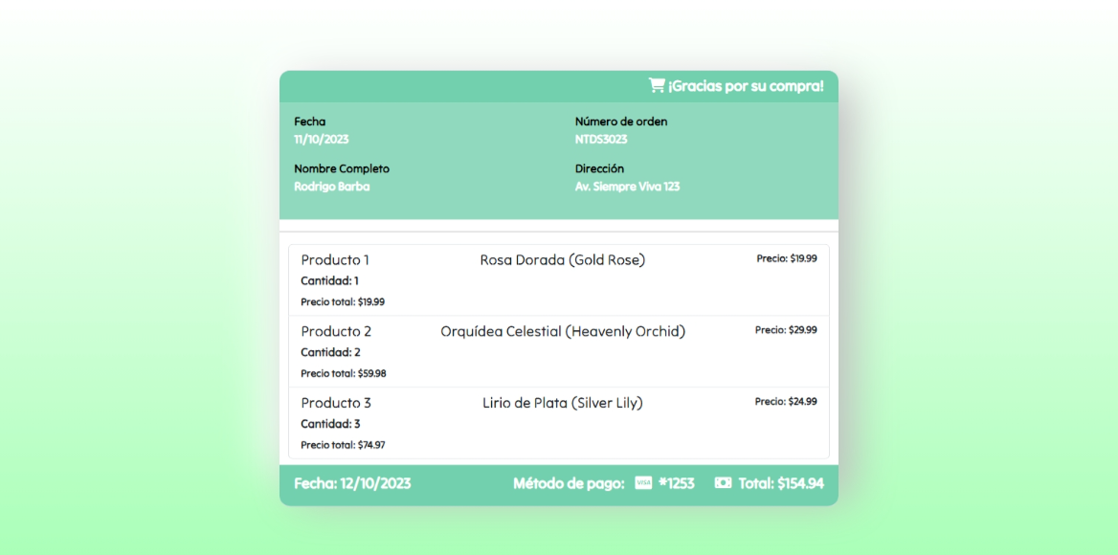The width and height of the screenshot is (1118, 555).
Task: Select the Rosa Dorada (Gold Rose) item
Action: pyautogui.click(x=563, y=259)
